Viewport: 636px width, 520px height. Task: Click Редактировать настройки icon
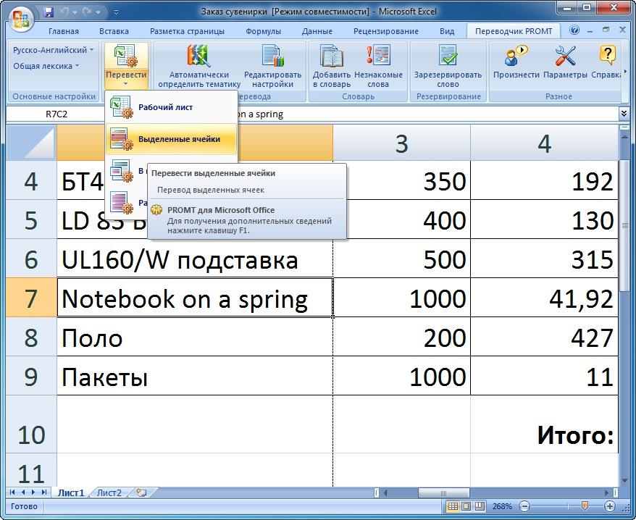point(272,56)
